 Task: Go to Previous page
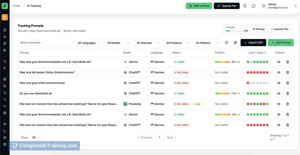[x=145, y=138]
